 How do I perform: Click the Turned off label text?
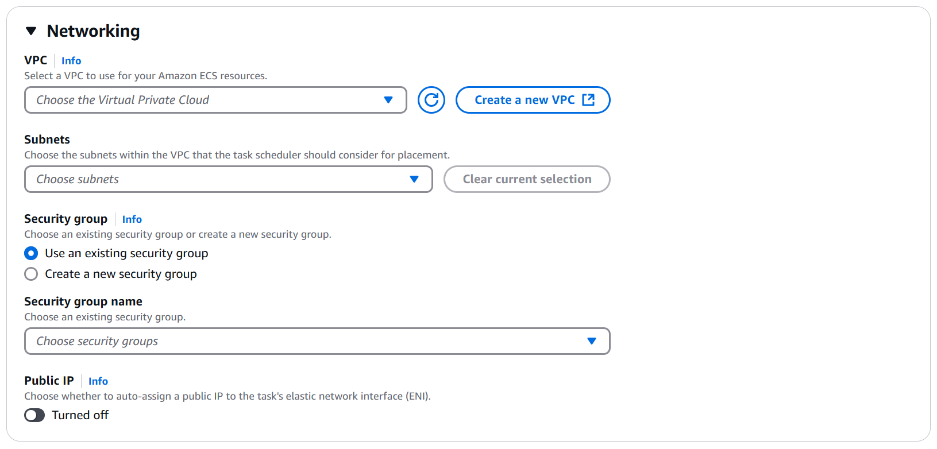(x=80, y=415)
